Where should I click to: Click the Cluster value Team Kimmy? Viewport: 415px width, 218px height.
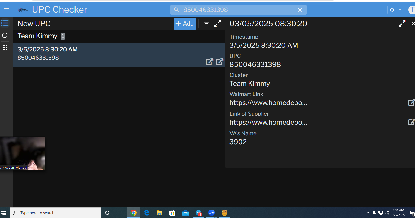(250, 84)
